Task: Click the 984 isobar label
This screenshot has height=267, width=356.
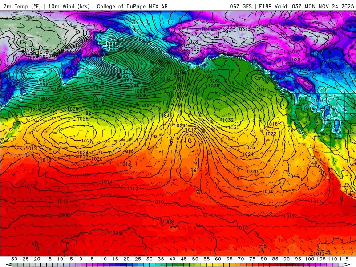Action: tap(127, 76)
